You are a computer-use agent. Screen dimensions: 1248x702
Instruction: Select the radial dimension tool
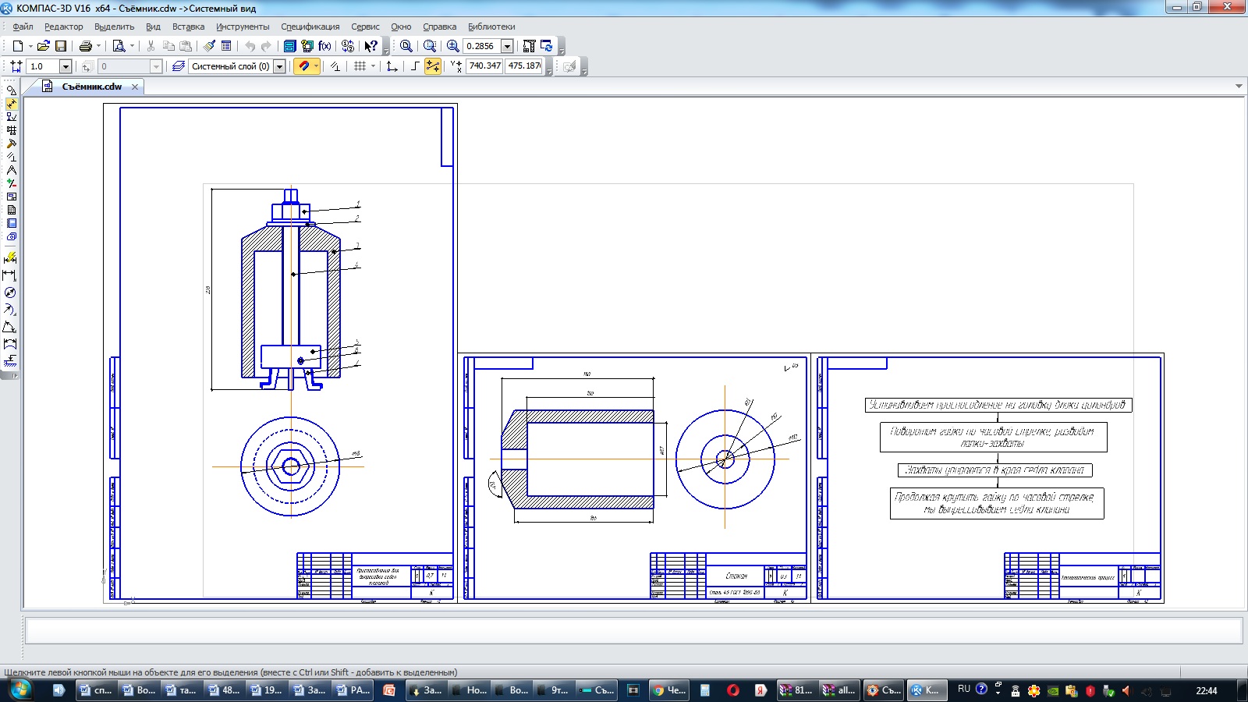[10, 310]
